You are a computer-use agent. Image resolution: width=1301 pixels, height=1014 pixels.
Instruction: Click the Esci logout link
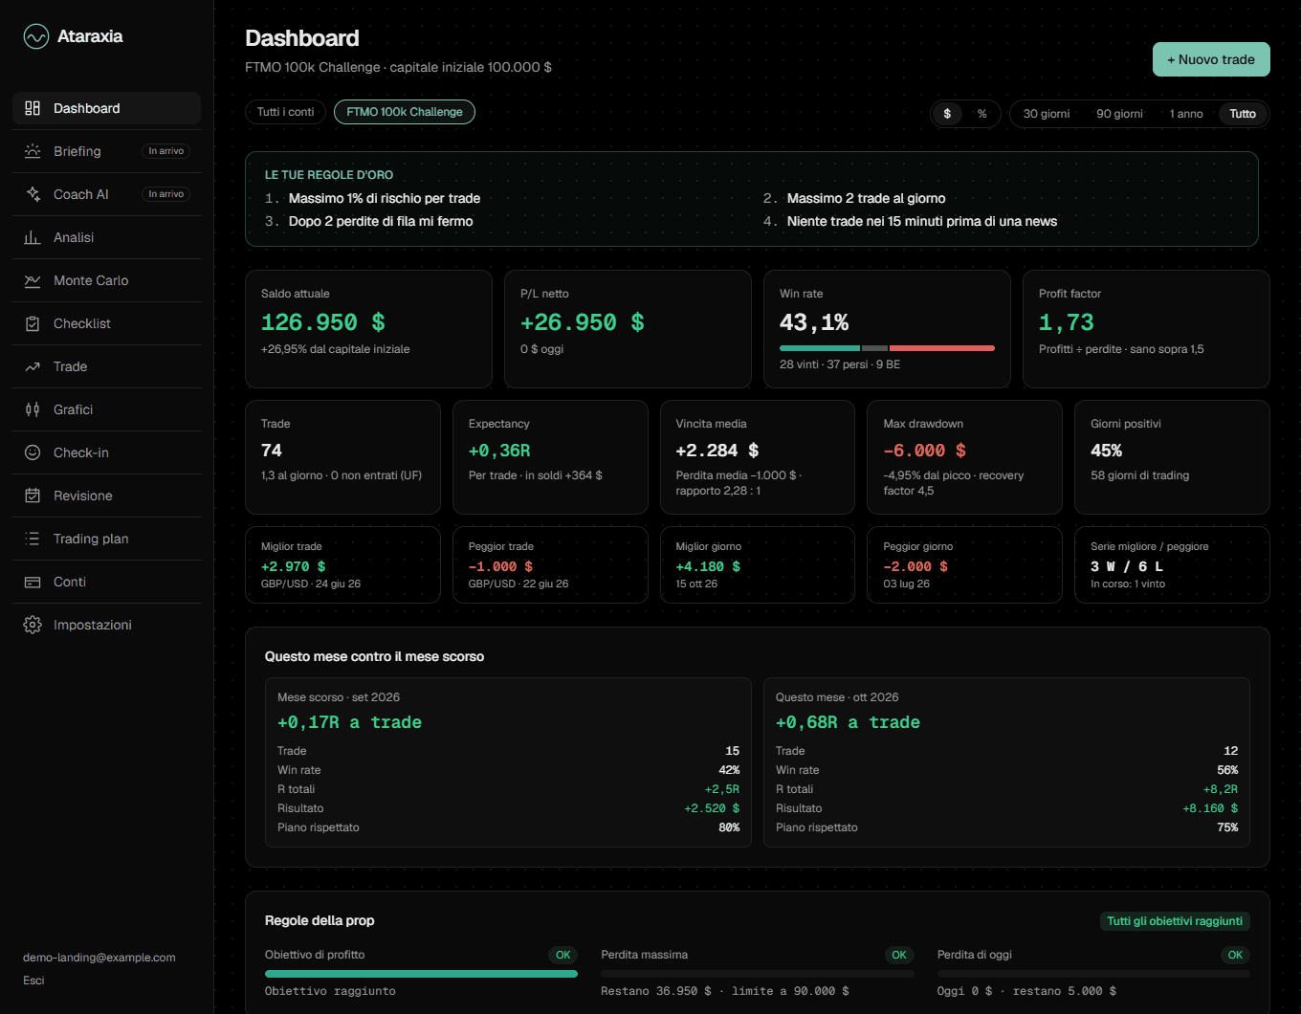click(x=33, y=981)
